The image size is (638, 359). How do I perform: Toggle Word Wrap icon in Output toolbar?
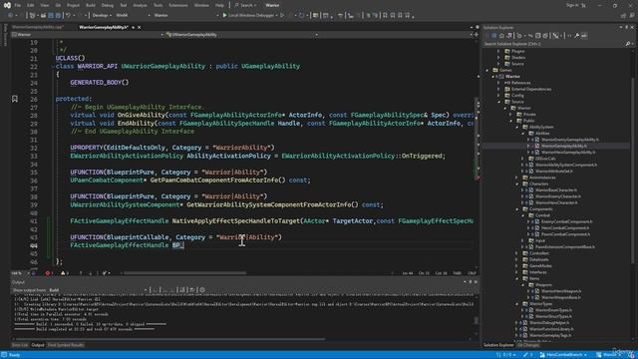pos(192,290)
